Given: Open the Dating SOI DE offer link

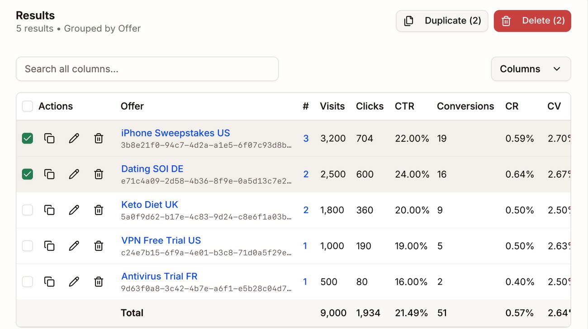Looking at the screenshot, I should click(152, 169).
